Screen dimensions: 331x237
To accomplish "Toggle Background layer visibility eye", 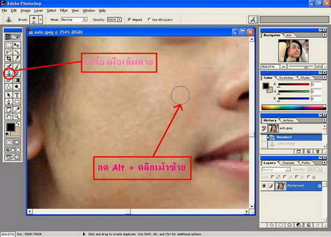I will click(264, 185).
